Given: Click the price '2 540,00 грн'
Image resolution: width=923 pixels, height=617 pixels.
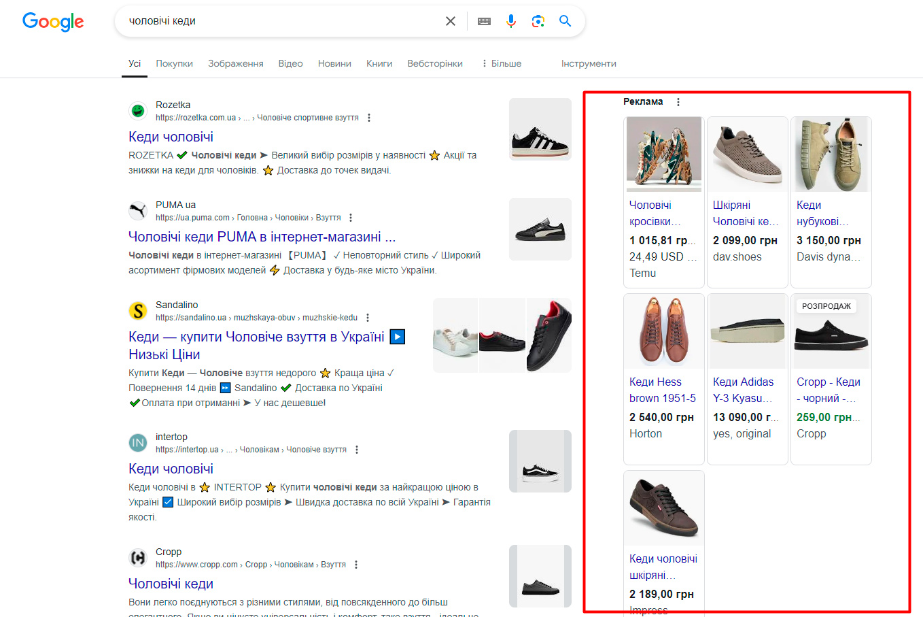Looking at the screenshot, I should tap(661, 417).
